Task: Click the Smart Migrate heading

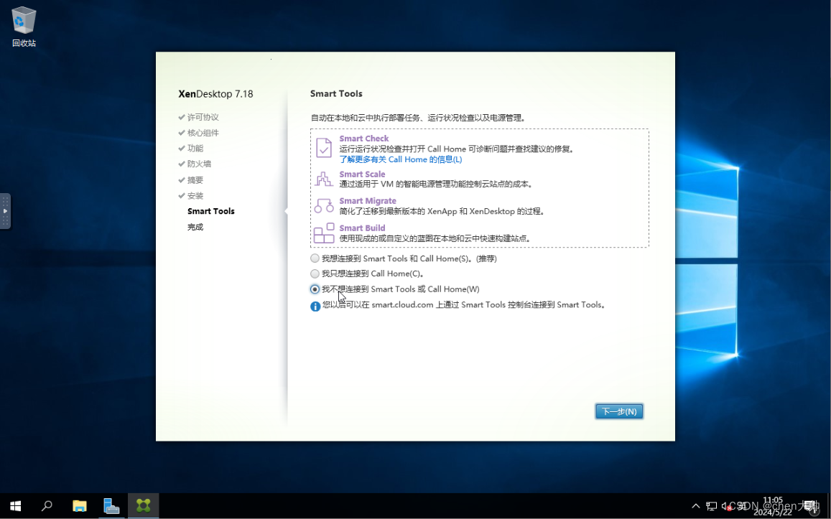Action: tap(368, 201)
